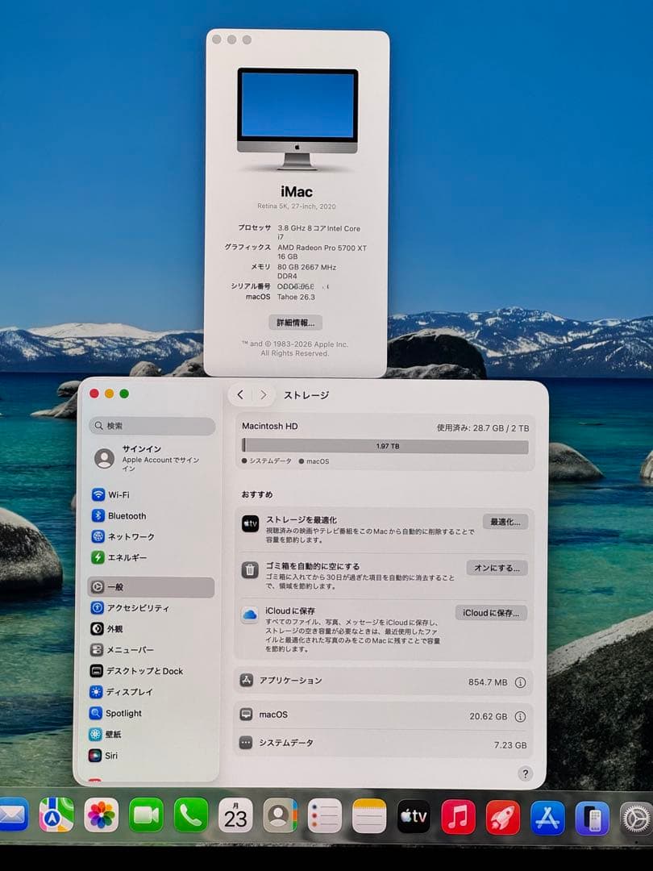This screenshot has height=871, width=653.
Task: Click the 最適化... button
Action: click(x=505, y=522)
